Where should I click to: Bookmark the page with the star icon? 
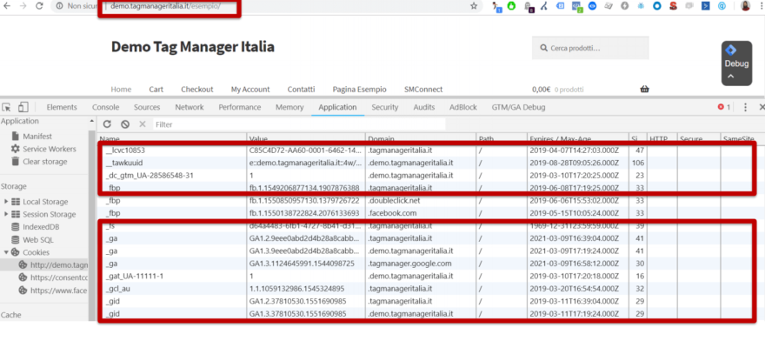coord(474,6)
